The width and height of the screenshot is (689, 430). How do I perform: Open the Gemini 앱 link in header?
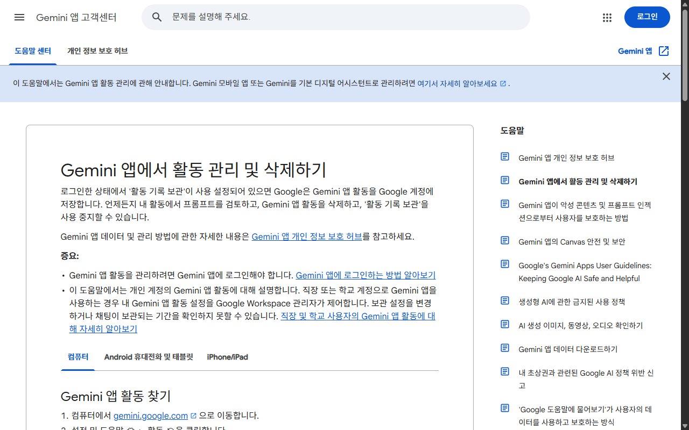(635, 51)
